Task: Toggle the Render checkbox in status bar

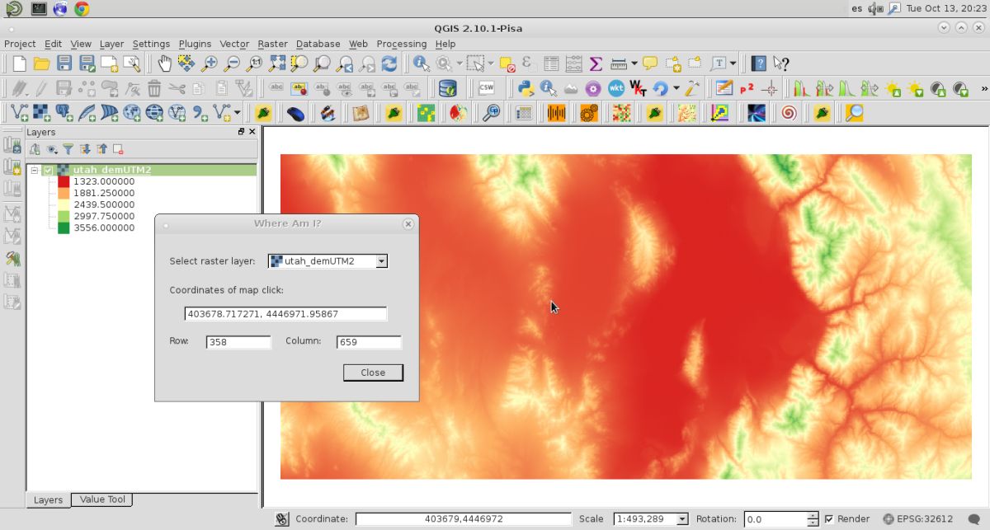Action: tap(829, 518)
